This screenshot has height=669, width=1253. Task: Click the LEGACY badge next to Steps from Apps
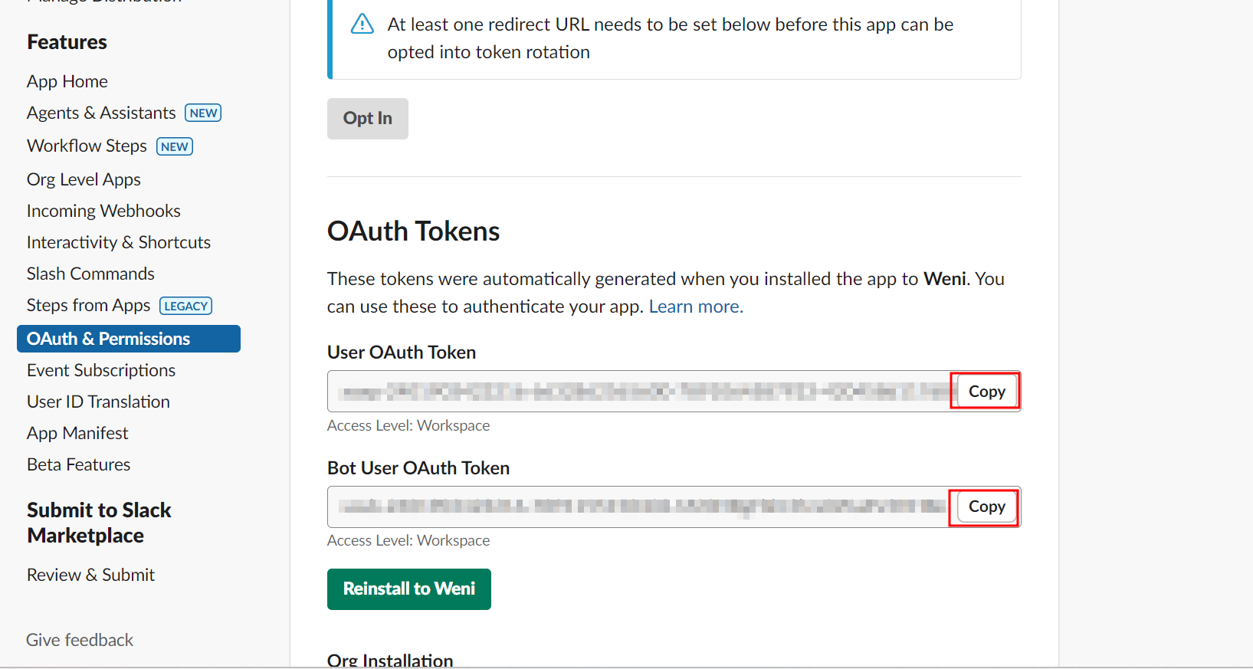click(x=185, y=305)
